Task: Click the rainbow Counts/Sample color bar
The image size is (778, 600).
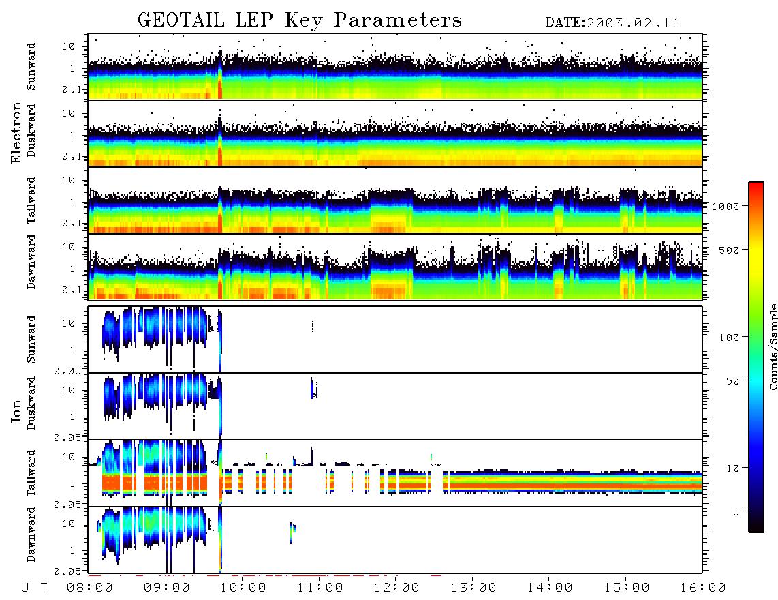Action: tap(756, 357)
